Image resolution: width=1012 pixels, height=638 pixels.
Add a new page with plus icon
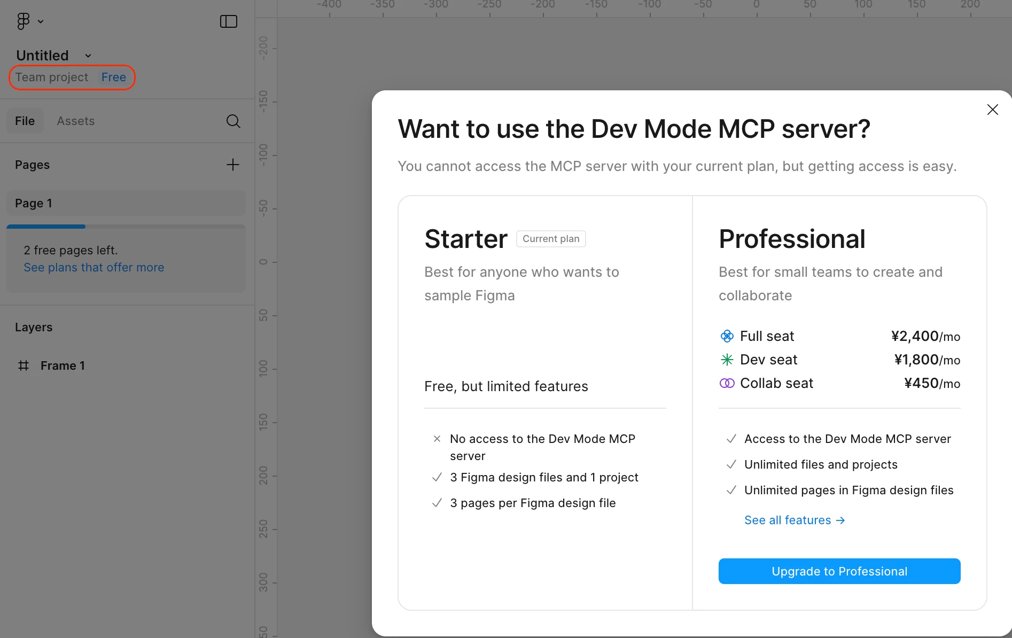(233, 165)
